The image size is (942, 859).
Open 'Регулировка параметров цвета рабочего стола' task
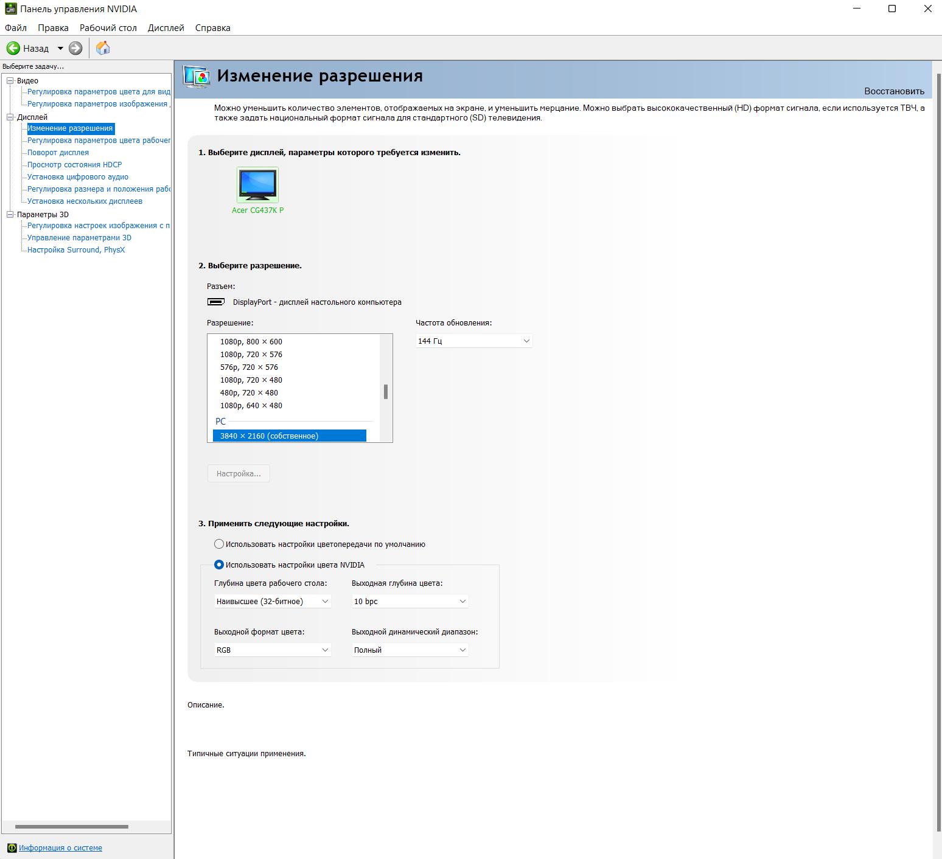coord(99,140)
